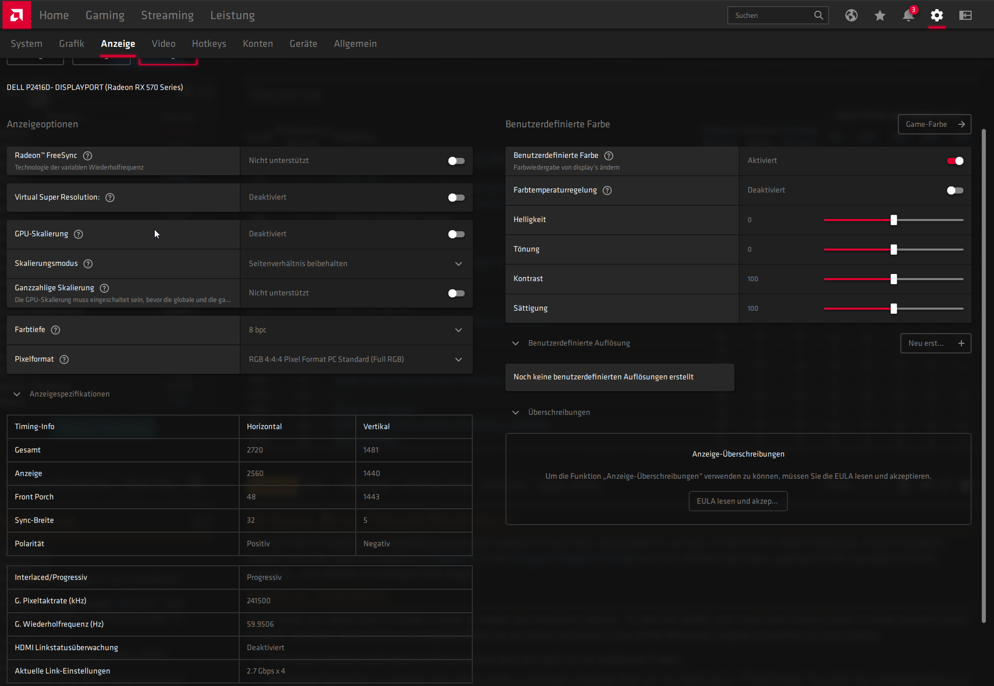
Task: Click EULA lesen und akzeptieren button
Action: pos(737,501)
